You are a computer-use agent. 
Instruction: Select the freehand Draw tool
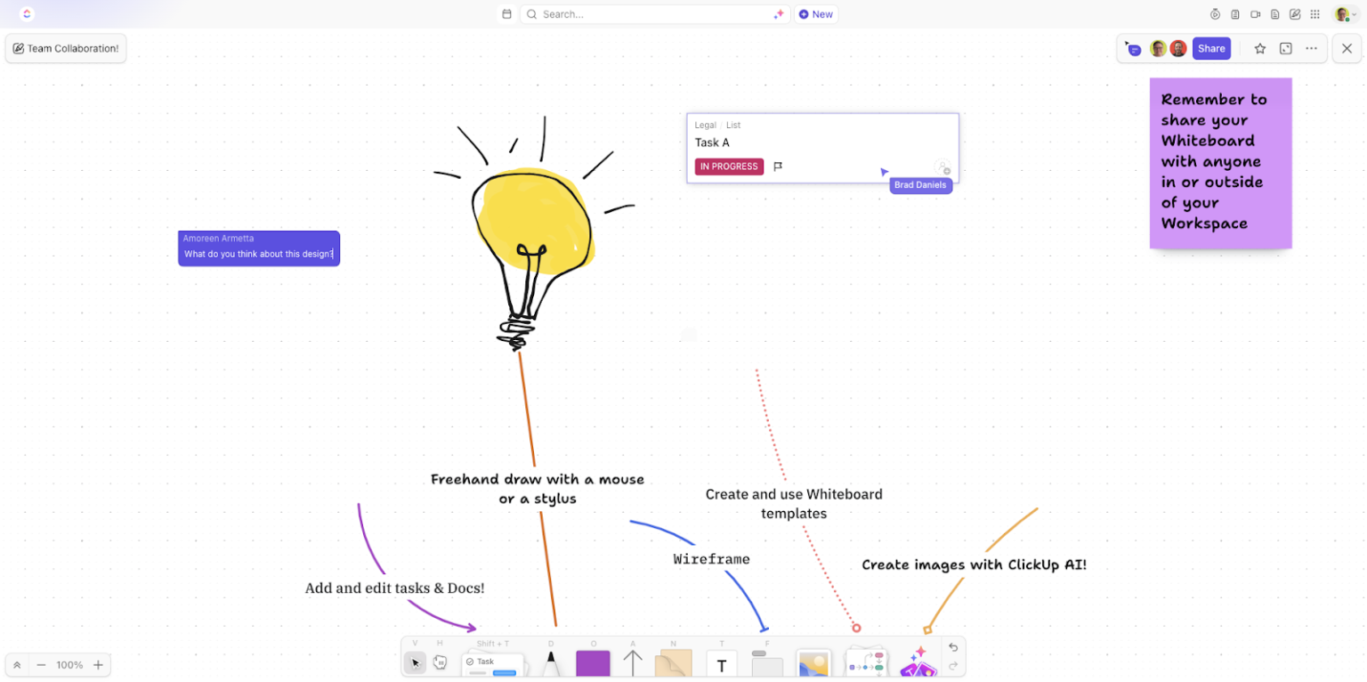tap(552, 662)
